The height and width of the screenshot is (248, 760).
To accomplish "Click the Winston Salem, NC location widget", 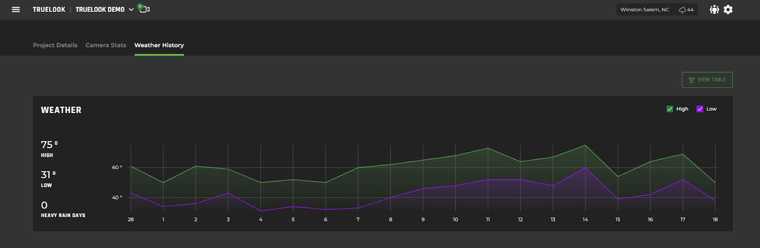I will click(657, 10).
